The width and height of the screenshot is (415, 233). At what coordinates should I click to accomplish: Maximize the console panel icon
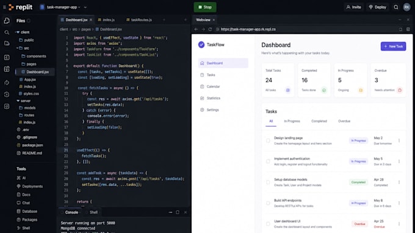[x=178, y=212]
